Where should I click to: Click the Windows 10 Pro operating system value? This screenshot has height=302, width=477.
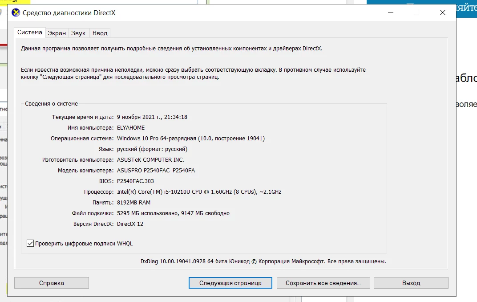[x=191, y=138]
